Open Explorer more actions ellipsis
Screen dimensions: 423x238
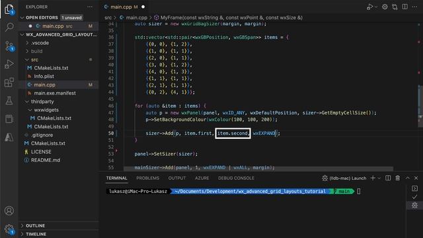(x=90, y=7)
